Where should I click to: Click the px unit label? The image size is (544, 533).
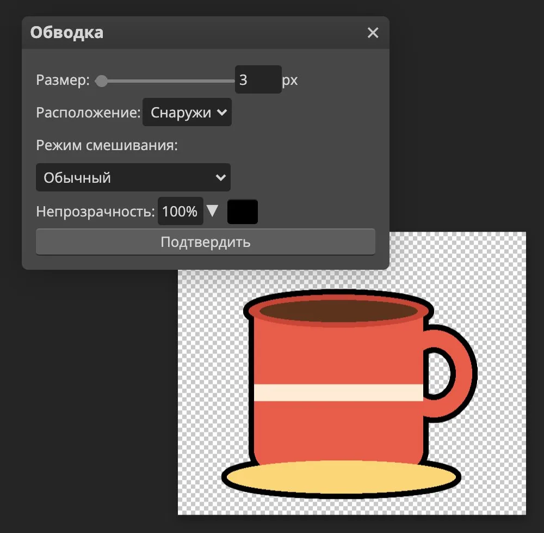point(290,80)
